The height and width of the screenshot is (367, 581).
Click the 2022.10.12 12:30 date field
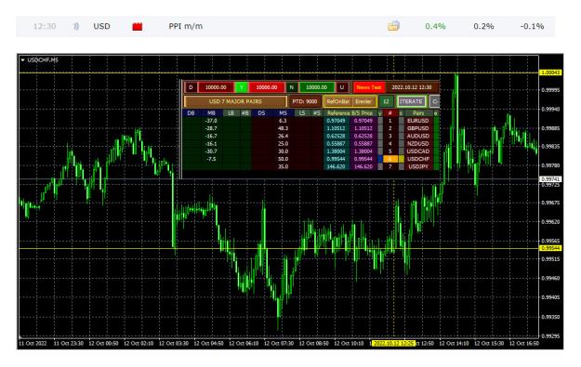pos(412,87)
